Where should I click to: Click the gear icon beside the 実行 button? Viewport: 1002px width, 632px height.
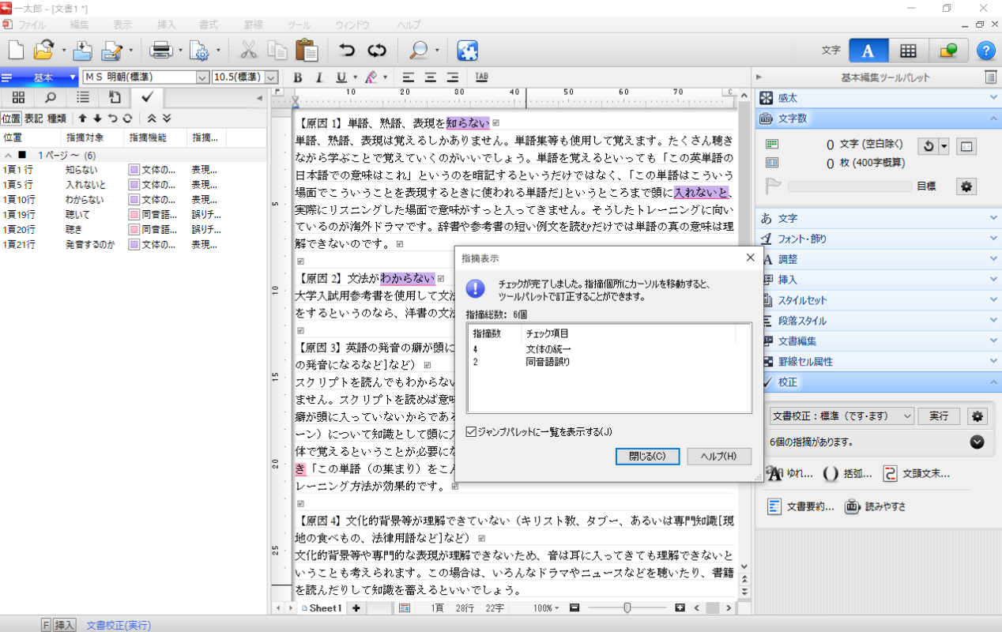tap(978, 416)
